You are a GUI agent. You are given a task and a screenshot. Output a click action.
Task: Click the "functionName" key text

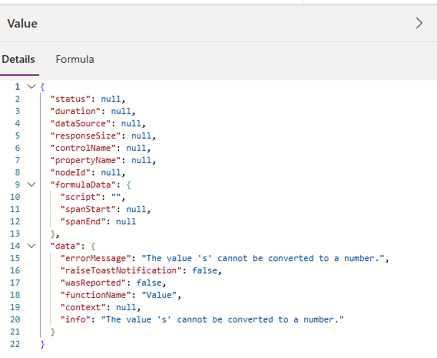(96, 295)
